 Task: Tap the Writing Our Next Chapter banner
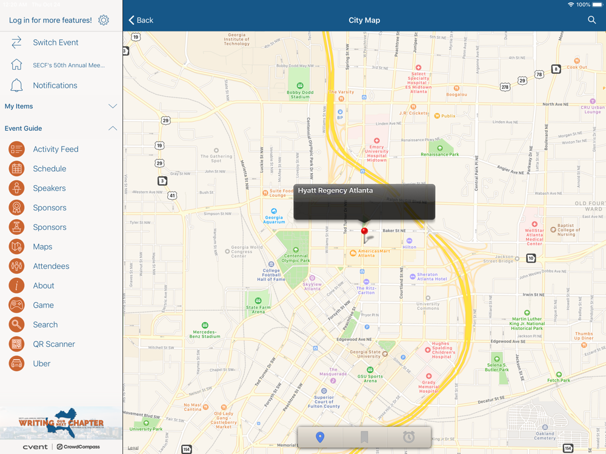61,423
